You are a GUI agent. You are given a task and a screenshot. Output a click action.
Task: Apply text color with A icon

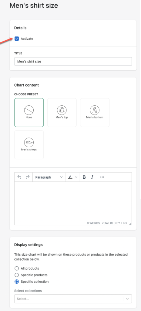point(70,177)
